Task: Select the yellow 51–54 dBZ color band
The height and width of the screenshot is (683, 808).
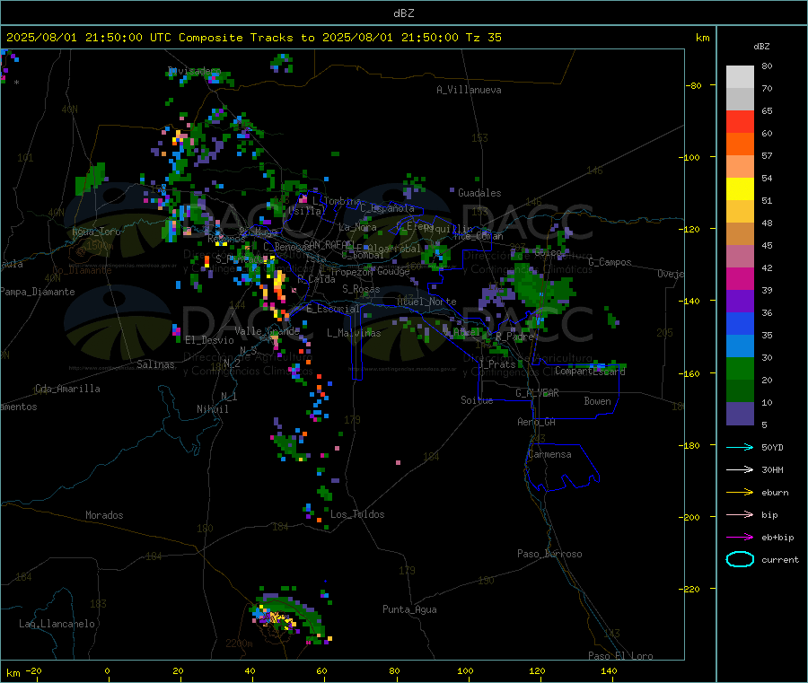Action: click(x=740, y=189)
